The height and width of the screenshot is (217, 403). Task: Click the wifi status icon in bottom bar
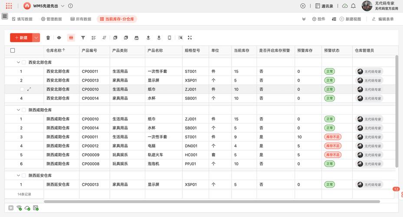(19, 208)
